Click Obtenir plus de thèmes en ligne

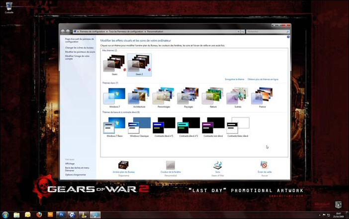[263, 79]
